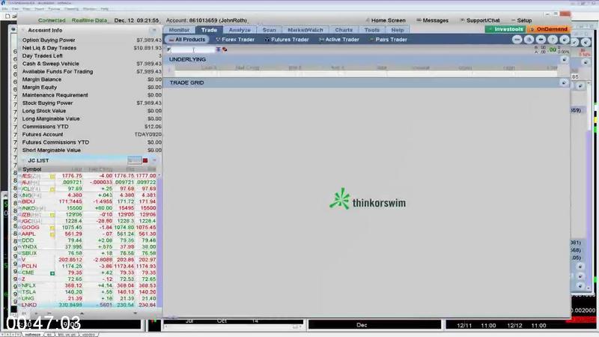Open the Forex Trader sub-tab
Screen dimensions: 599x337
coord(235,40)
